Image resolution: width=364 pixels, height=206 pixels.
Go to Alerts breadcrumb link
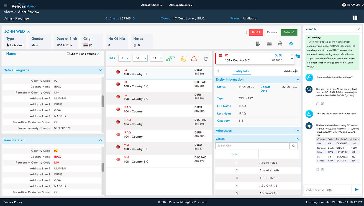tap(9, 12)
